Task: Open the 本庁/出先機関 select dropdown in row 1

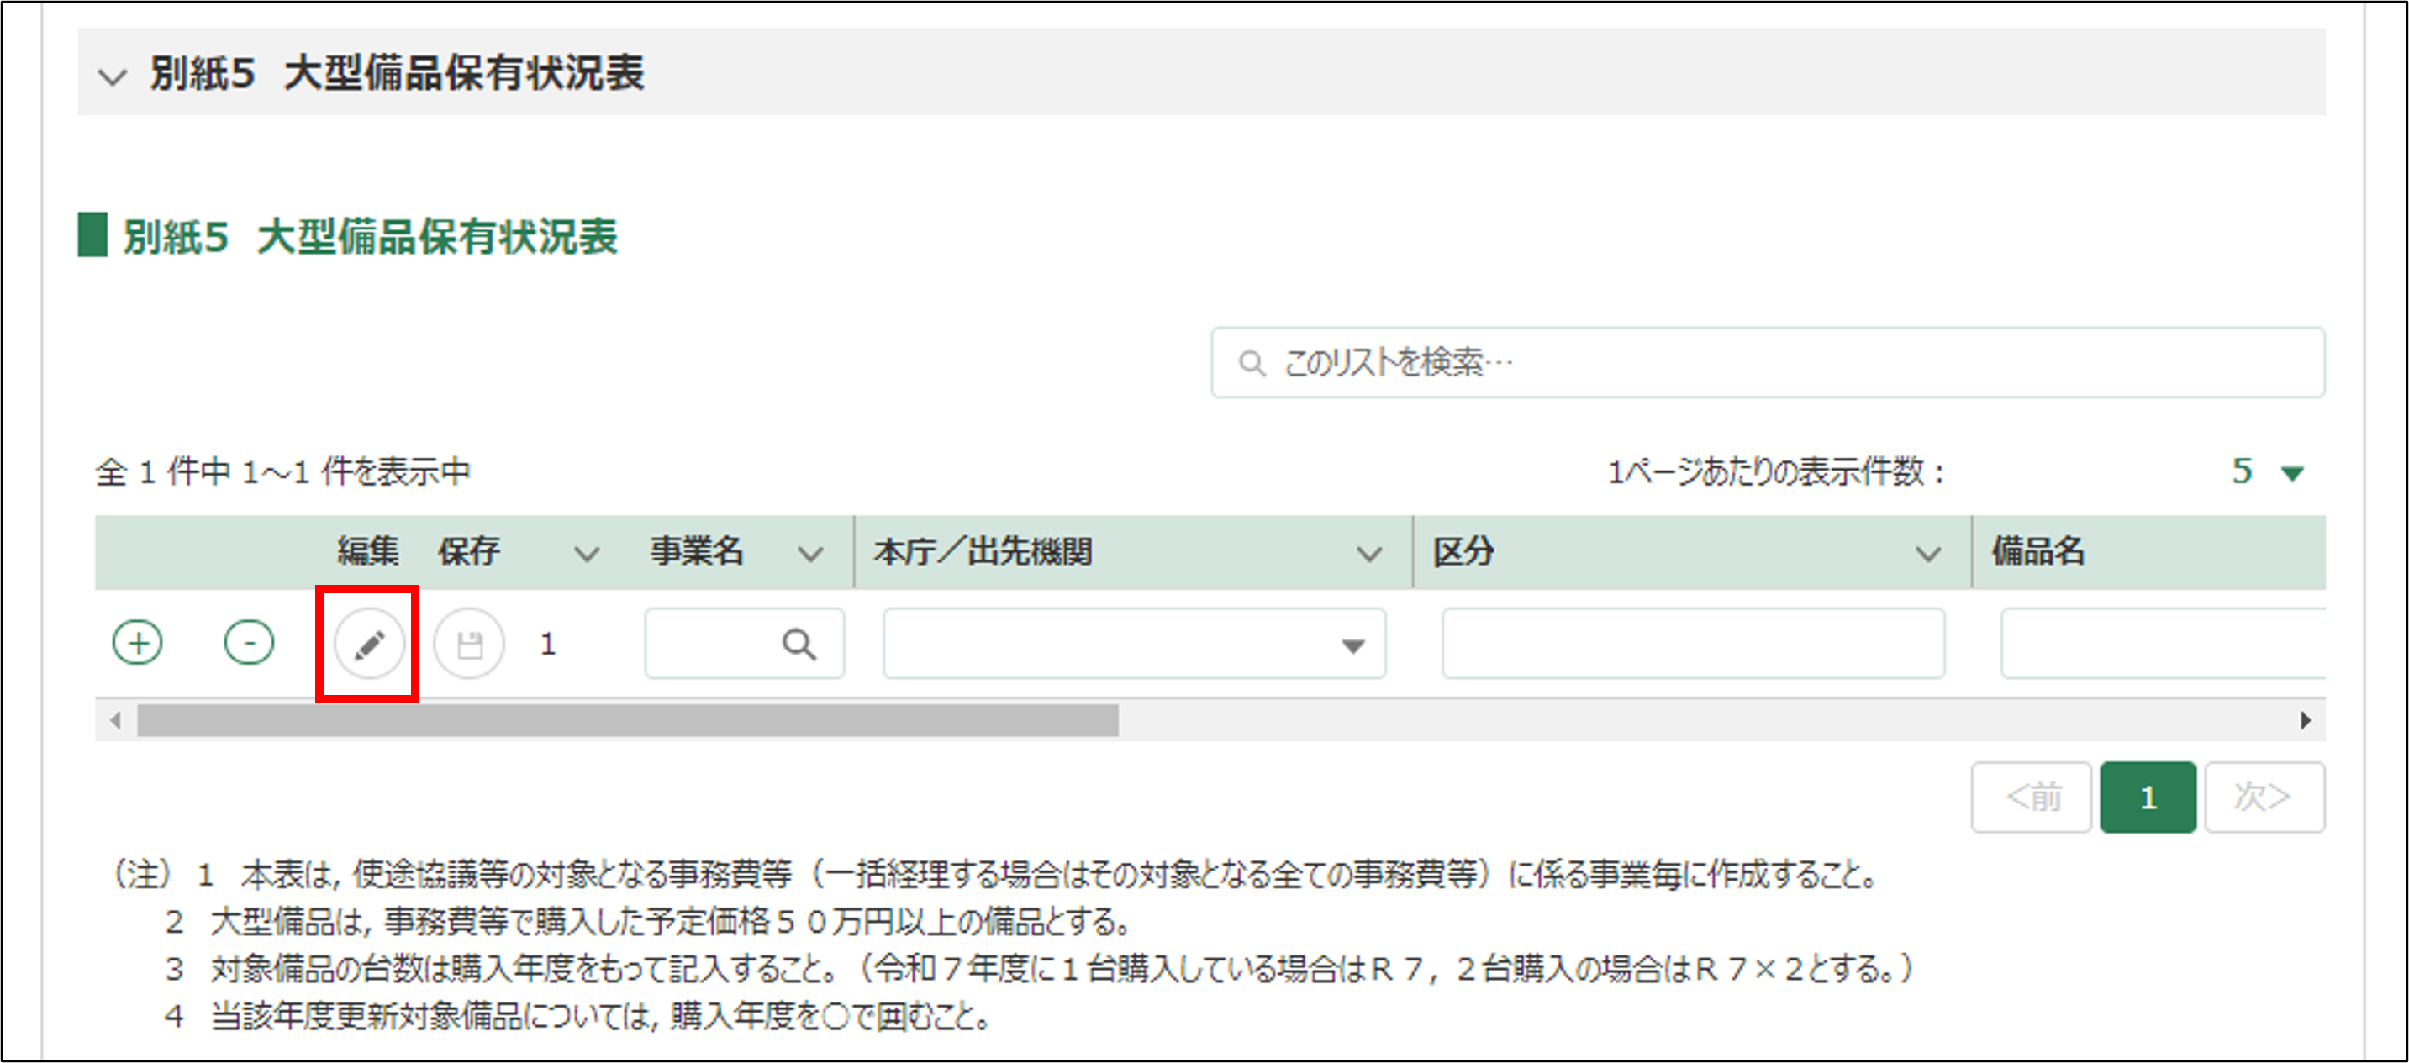Action: click(x=1352, y=645)
